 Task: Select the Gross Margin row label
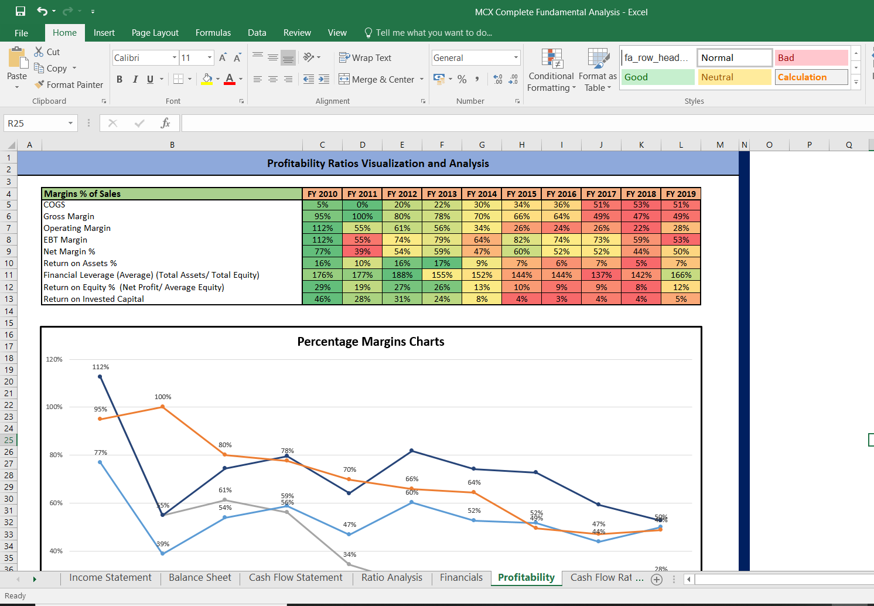click(69, 216)
